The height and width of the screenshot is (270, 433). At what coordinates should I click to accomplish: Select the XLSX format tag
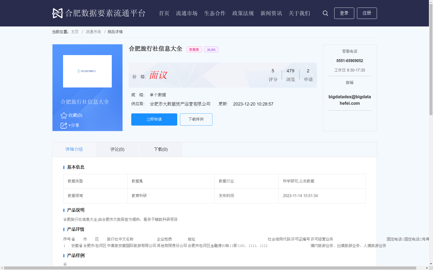(x=211, y=49)
